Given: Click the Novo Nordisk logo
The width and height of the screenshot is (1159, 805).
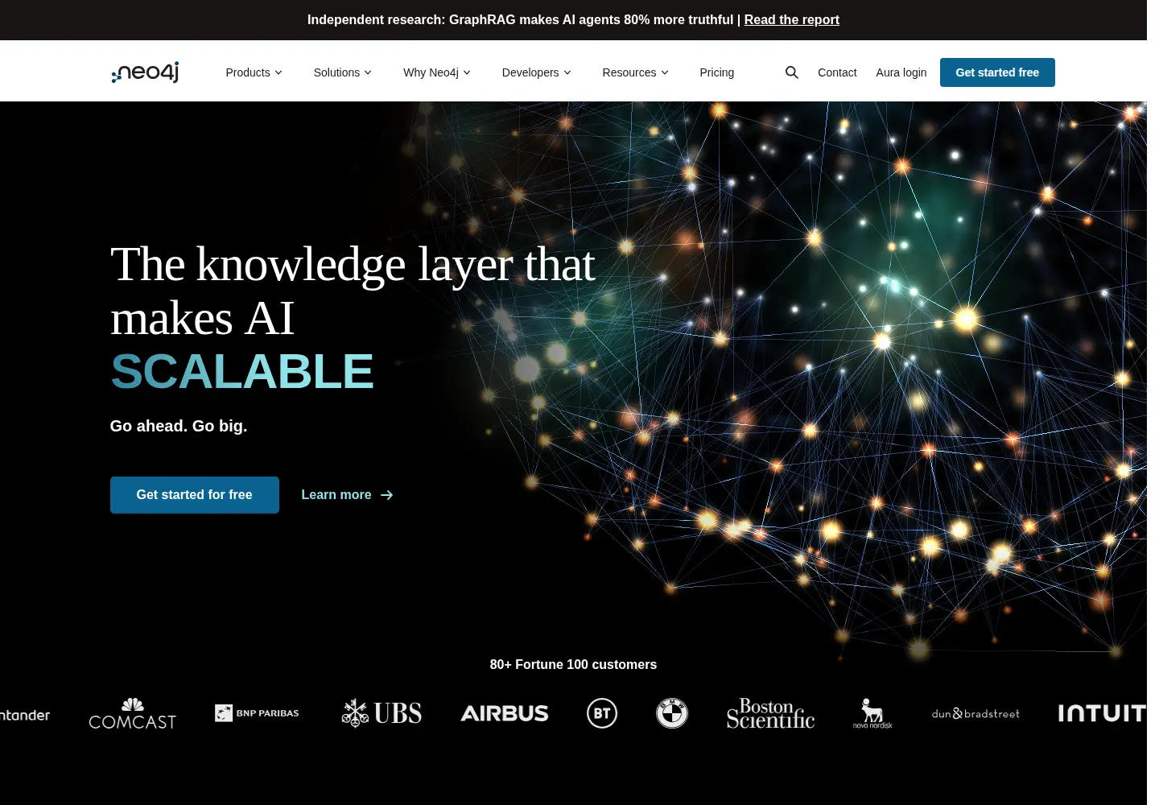Looking at the screenshot, I should coord(872,713).
